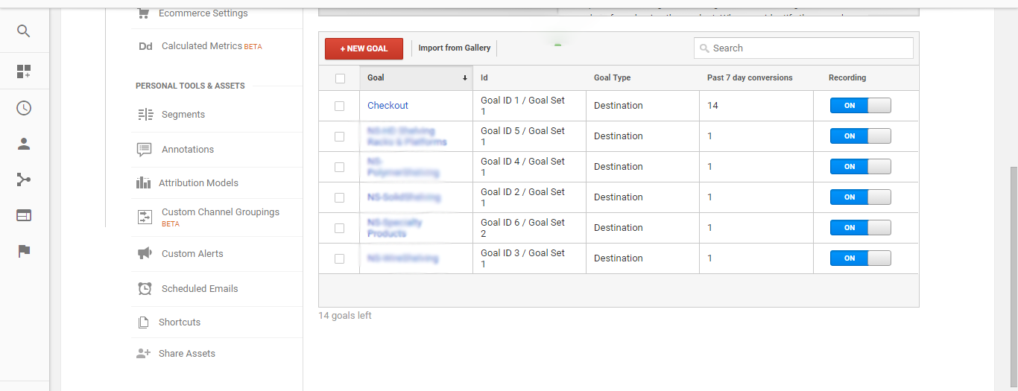Open the Real-Time clock icon
Image resolution: width=1018 pixels, height=391 pixels.
(24, 108)
